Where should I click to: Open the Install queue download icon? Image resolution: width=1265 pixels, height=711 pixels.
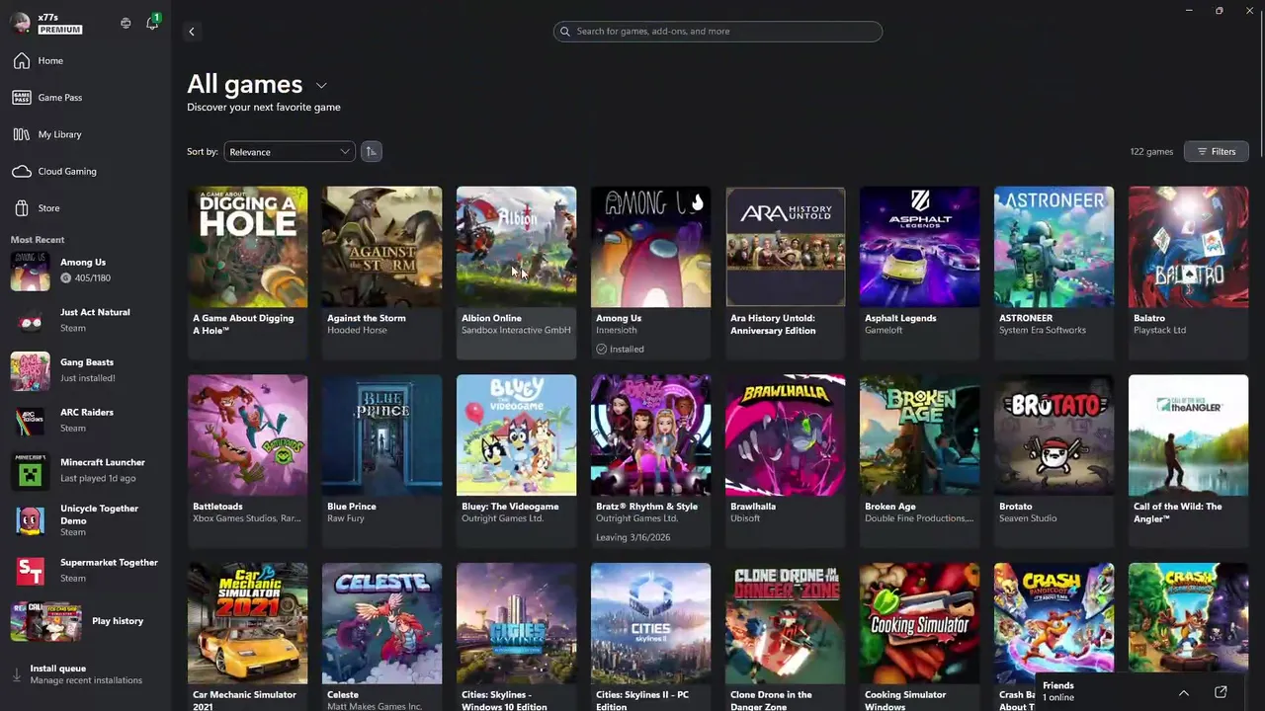[x=16, y=674]
